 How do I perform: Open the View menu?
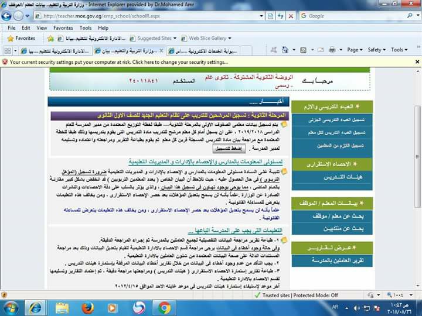coord(42,28)
